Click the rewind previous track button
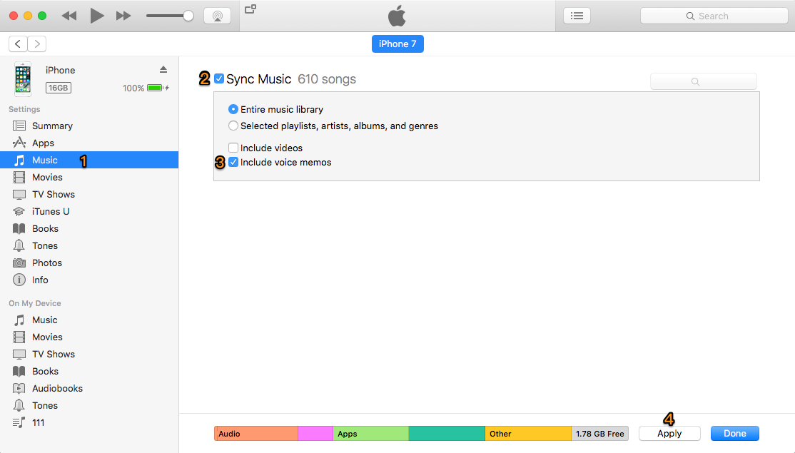 69,16
